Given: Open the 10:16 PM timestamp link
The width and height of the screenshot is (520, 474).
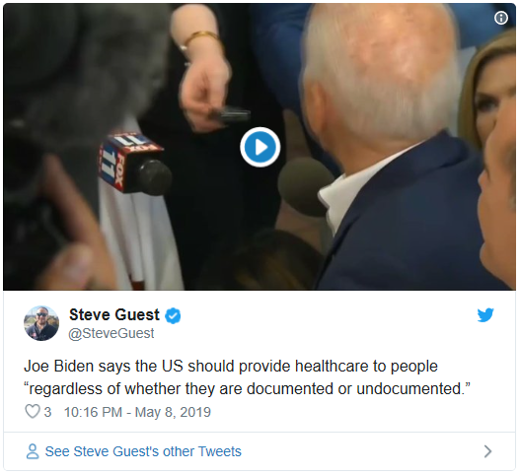Looking at the screenshot, I should coord(137,412).
